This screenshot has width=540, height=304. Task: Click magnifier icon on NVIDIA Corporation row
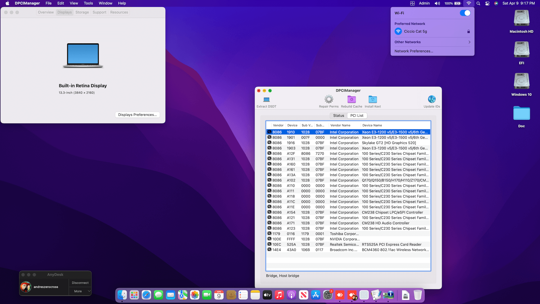pos(269,239)
